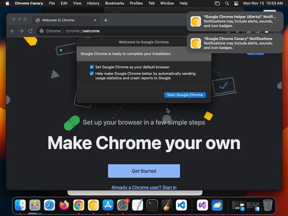Open a new tab with plus
288x216 pixels.
tap(106, 20)
